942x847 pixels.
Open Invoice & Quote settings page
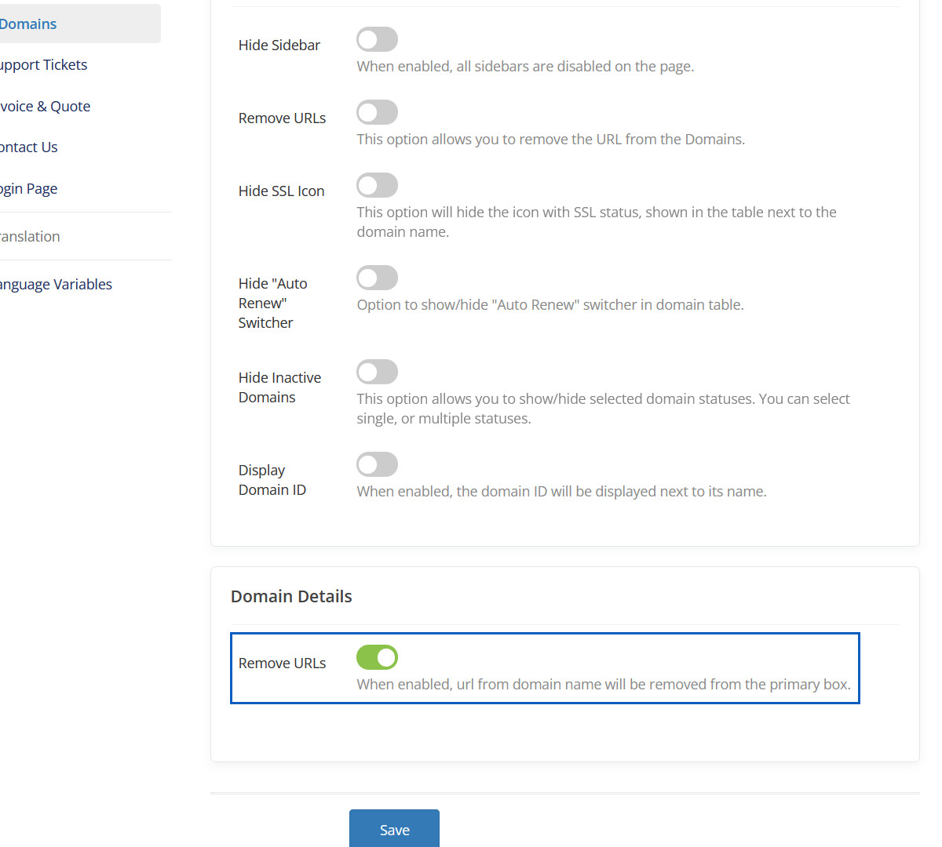pos(45,106)
